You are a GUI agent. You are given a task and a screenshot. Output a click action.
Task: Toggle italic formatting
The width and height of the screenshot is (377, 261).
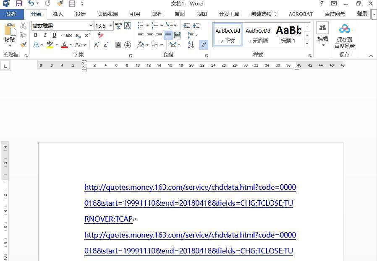click(x=45, y=35)
